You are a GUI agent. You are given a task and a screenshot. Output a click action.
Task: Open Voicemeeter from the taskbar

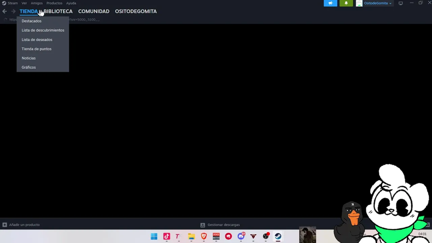pyautogui.click(x=216, y=236)
